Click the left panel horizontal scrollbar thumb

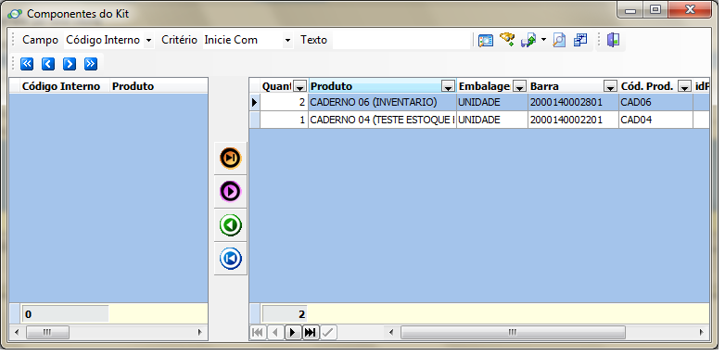pos(47,332)
